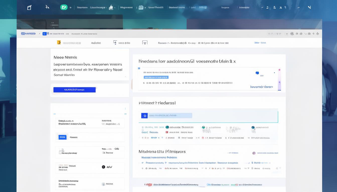This screenshot has height=192, width=337.
Task: Click the black circle icon in the left list
Action: 103,167
